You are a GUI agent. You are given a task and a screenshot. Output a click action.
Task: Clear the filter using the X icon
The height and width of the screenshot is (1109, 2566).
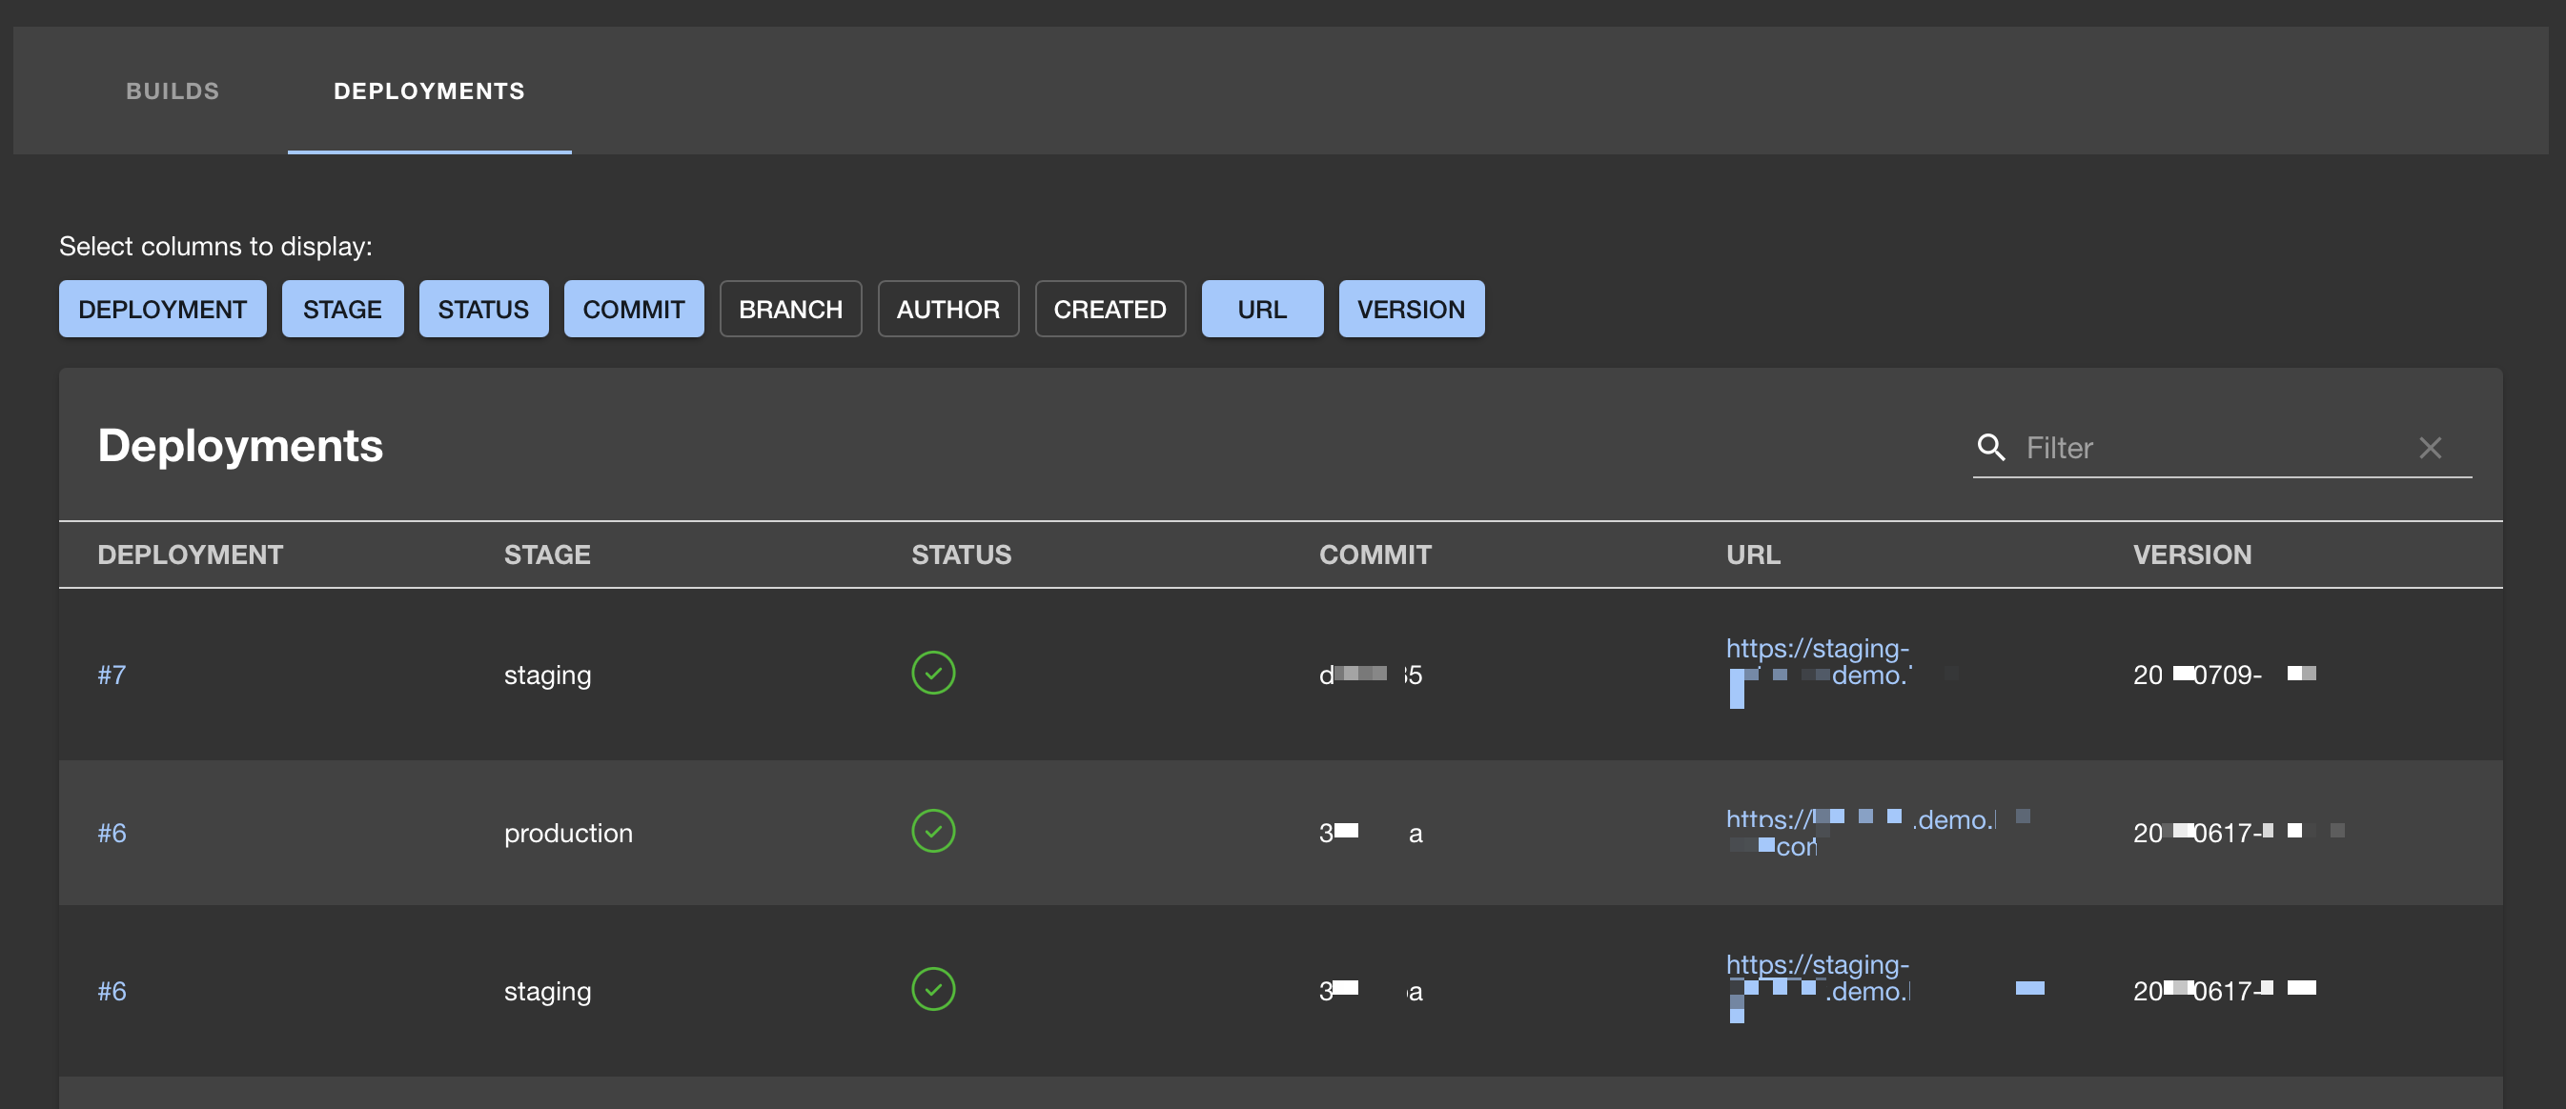coord(2431,448)
